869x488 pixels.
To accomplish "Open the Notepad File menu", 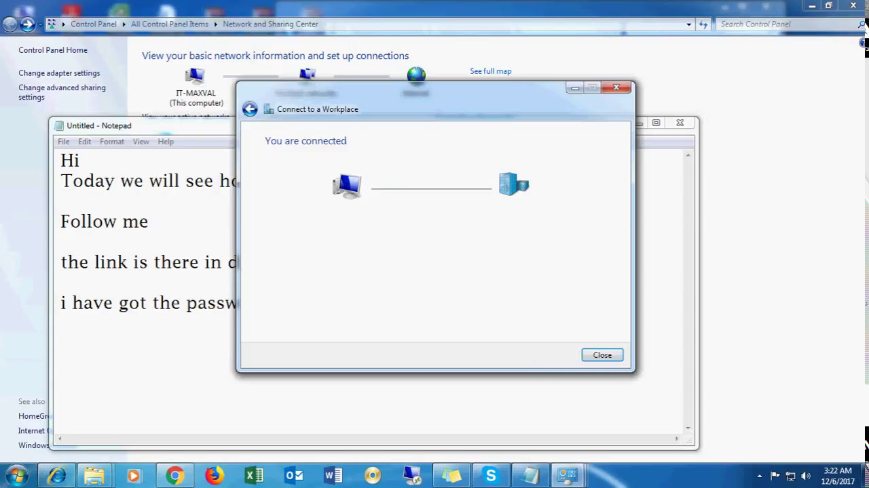I will (63, 142).
